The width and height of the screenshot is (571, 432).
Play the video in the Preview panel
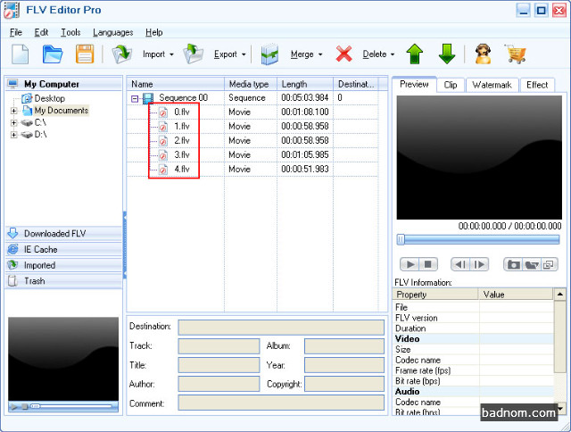[x=410, y=264]
